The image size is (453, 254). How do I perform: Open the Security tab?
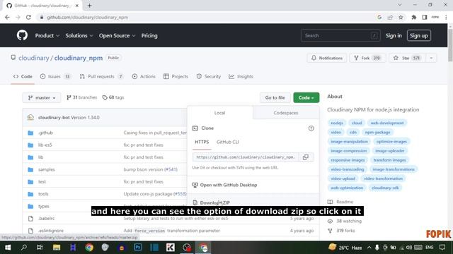(209, 77)
